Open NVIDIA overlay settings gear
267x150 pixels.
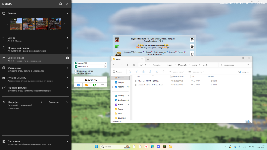(61, 4)
